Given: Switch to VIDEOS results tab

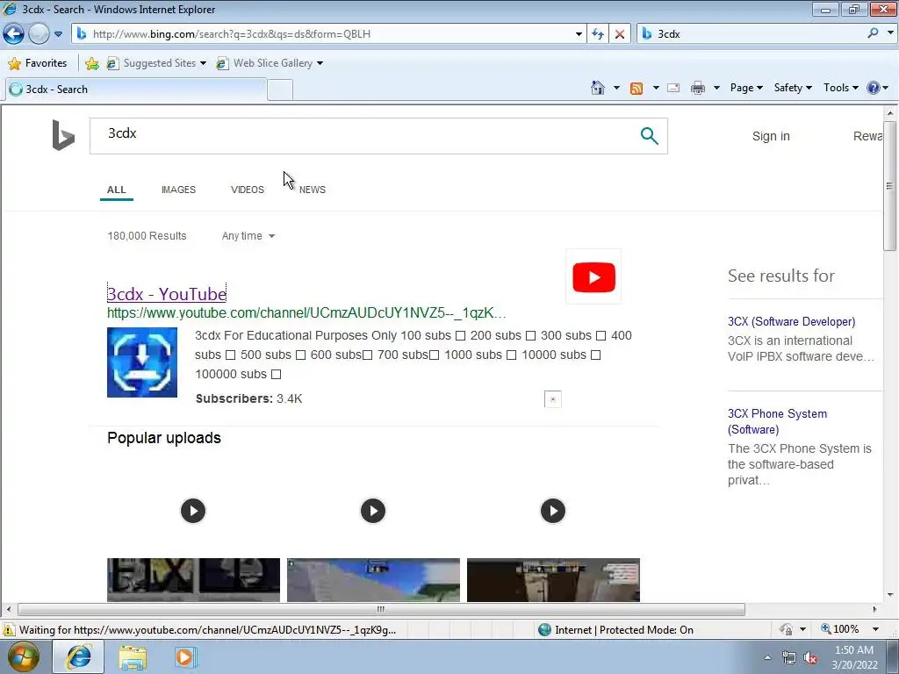Looking at the screenshot, I should tap(247, 190).
